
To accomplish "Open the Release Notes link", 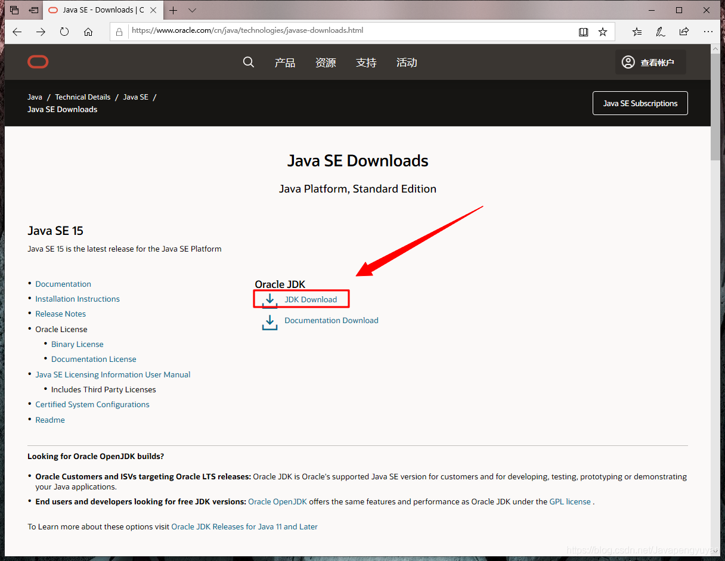I will [x=60, y=314].
